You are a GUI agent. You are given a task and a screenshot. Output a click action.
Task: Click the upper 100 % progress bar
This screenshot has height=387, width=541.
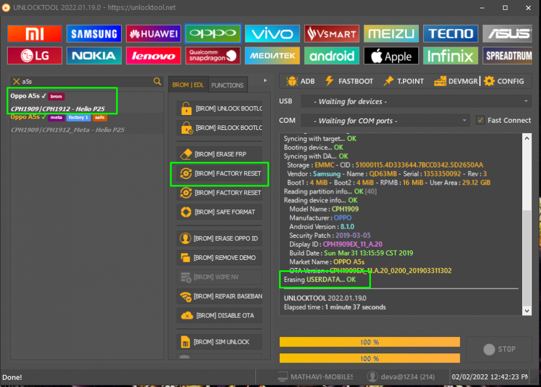click(370, 342)
